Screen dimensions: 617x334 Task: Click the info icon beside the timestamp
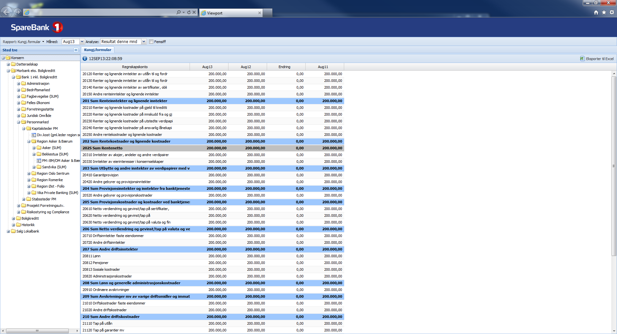point(85,58)
